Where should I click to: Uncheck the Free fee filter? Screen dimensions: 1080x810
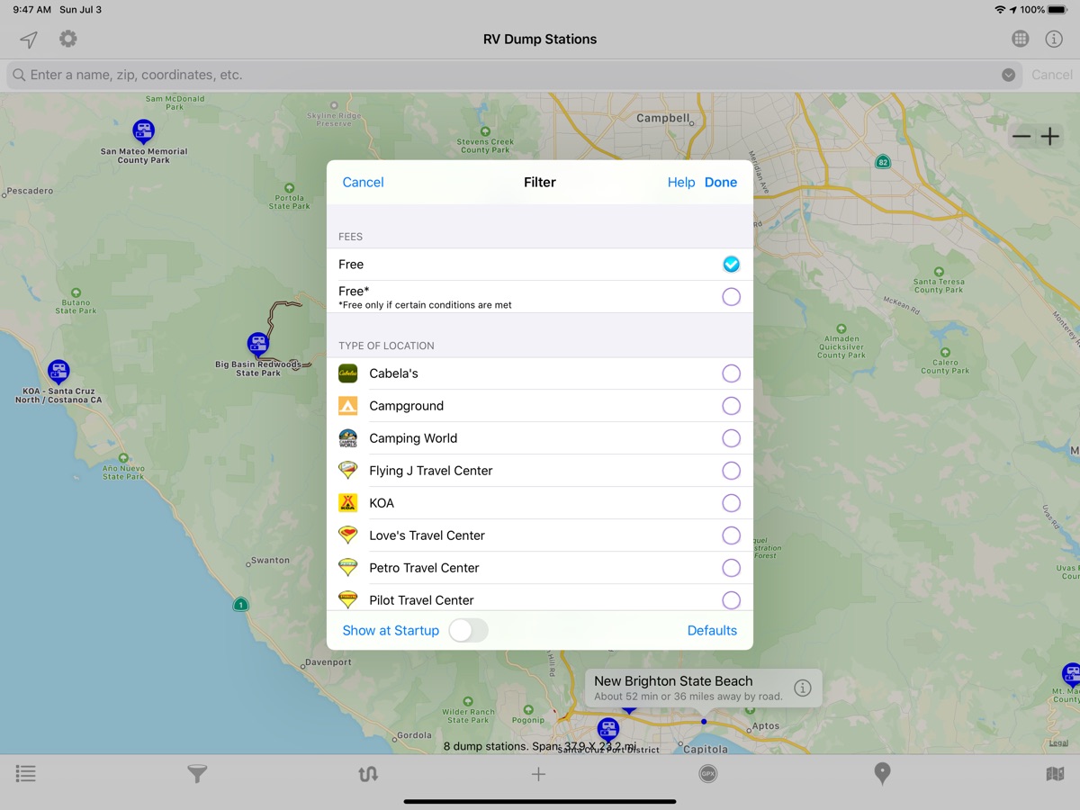point(731,265)
